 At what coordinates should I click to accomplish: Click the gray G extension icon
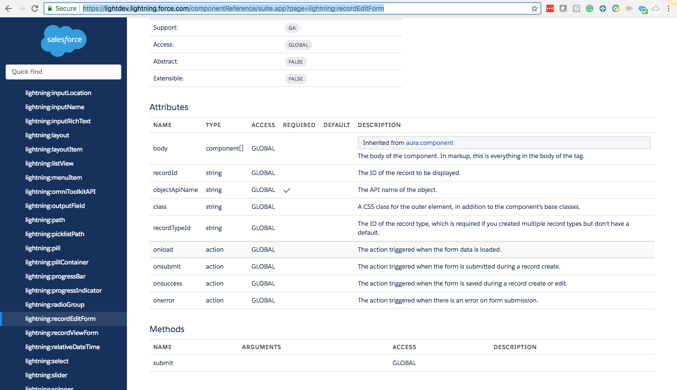click(576, 8)
